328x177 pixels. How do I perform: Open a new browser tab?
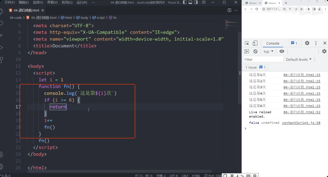pyautogui.click(x=286, y=3)
